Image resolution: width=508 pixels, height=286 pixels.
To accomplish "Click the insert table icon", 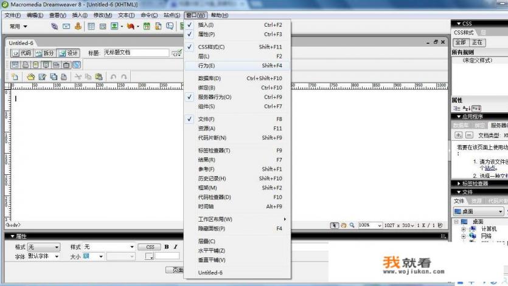I will point(91,27).
